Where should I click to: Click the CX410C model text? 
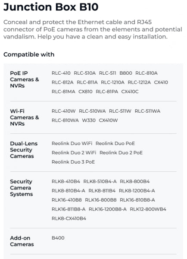[130, 92]
